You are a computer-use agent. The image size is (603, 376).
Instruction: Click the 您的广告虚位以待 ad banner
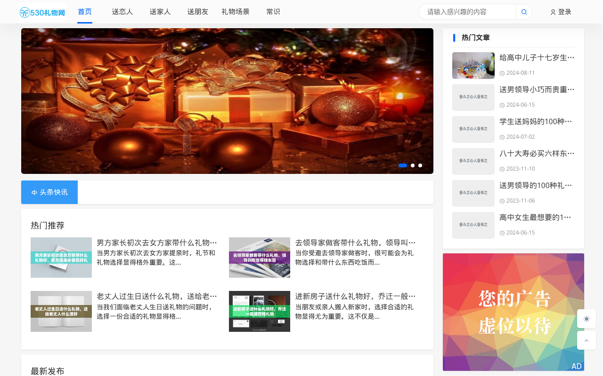[x=513, y=312]
